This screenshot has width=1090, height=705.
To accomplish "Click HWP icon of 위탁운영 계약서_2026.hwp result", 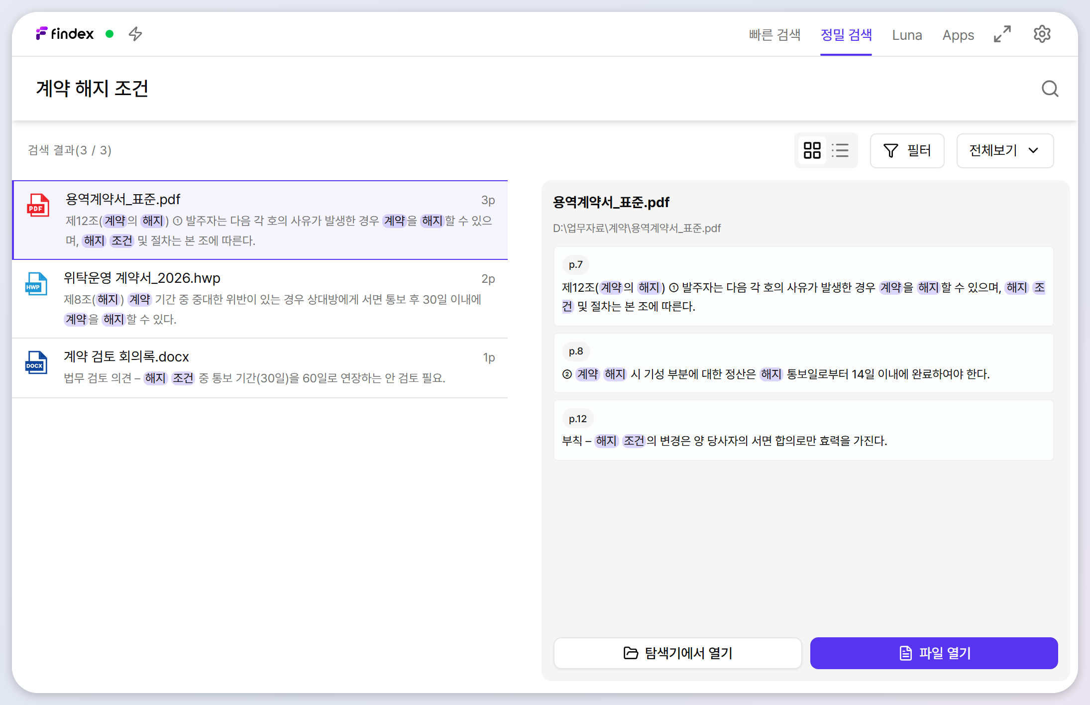I will 36,284.
